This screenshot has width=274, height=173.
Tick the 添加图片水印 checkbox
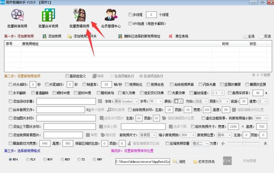tap(10, 118)
